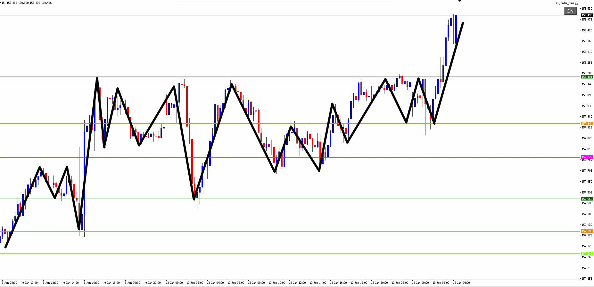The width and height of the screenshot is (594, 287).
Task: Select the black current price tag 158.496
Action: point(587,15)
